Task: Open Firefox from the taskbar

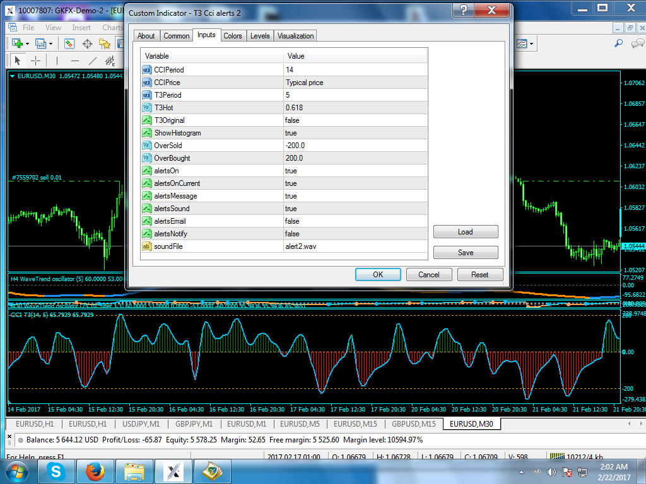Action: tap(95, 471)
